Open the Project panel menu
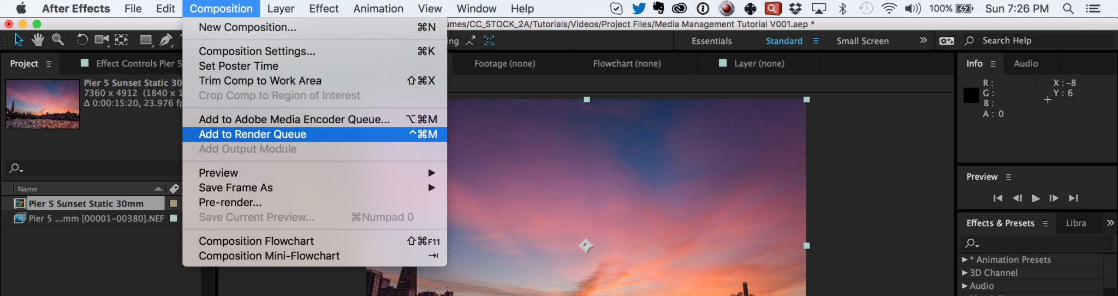 coord(49,64)
